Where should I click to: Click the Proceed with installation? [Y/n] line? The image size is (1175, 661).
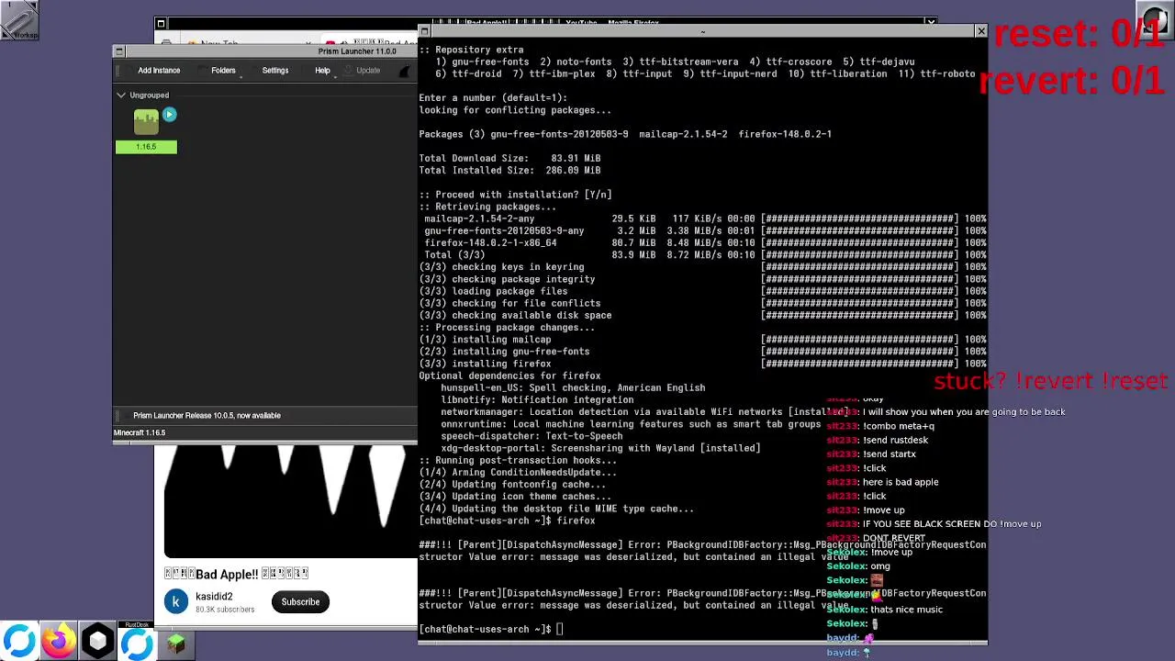pyautogui.click(x=515, y=195)
